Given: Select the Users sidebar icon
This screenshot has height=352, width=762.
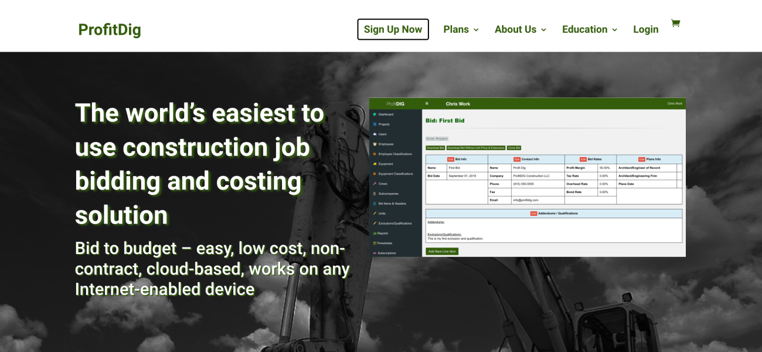Looking at the screenshot, I should (x=375, y=134).
